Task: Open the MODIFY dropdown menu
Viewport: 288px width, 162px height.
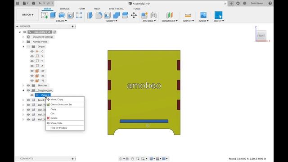Action: point(112,21)
